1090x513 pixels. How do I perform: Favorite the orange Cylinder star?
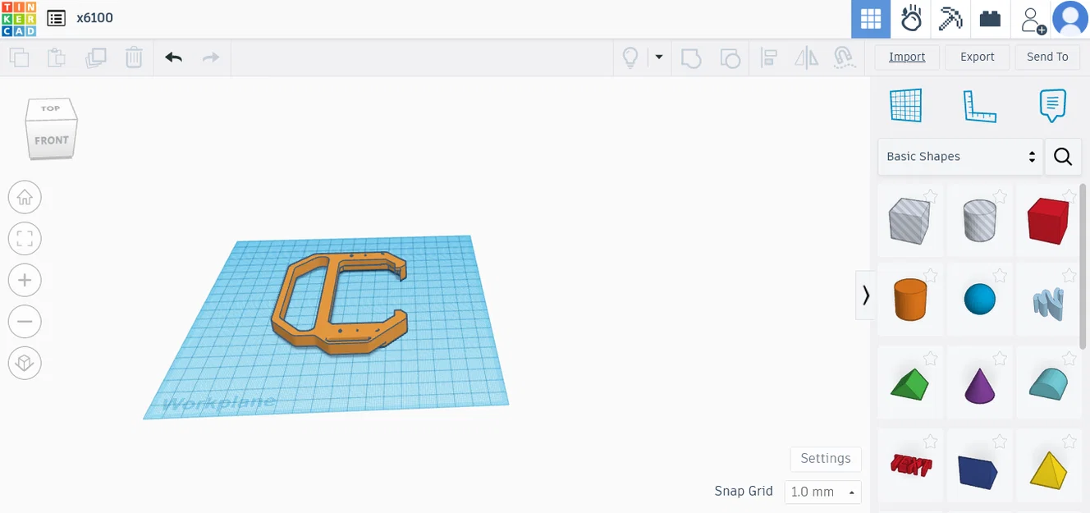click(x=931, y=275)
